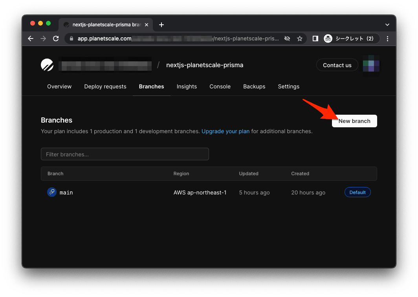418x297 pixels.
Task: Select the nextjs-planetscale-prisma browser tab
Action: coord(106,25)
